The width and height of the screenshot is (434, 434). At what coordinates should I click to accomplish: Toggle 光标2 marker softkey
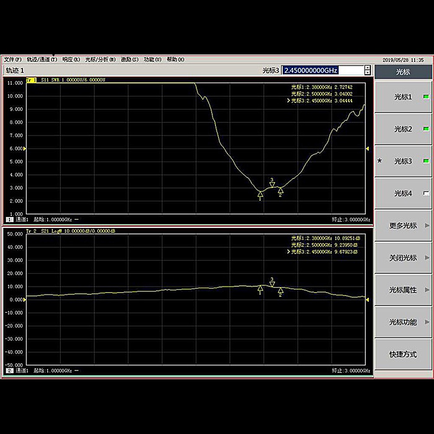[403, 129]
